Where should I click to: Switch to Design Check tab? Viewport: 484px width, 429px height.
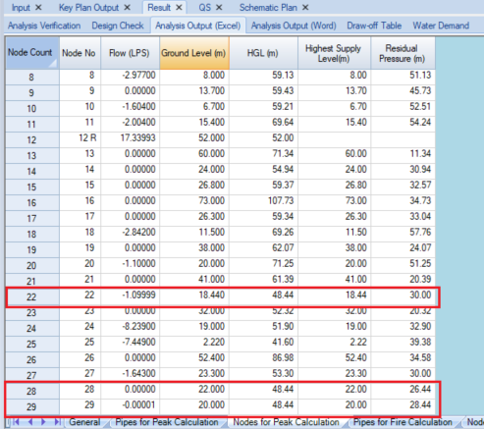[x=118, y=26]
